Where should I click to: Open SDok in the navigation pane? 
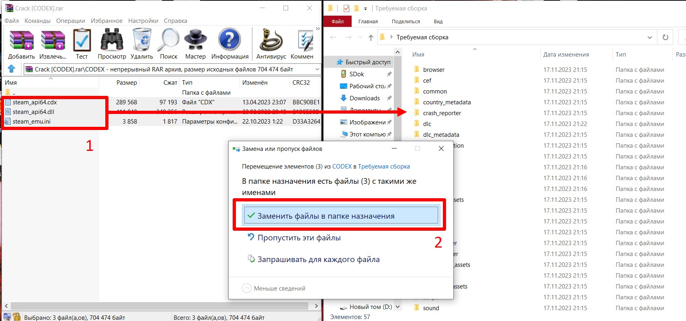tap(352, 74)
